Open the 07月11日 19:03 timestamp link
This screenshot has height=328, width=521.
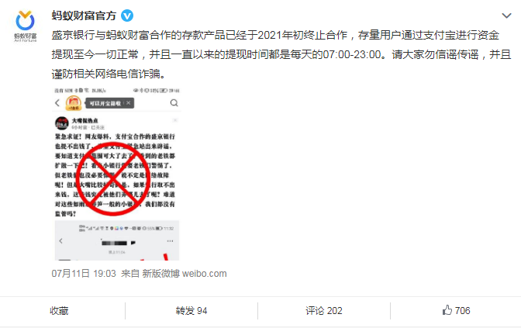[84, 274]
